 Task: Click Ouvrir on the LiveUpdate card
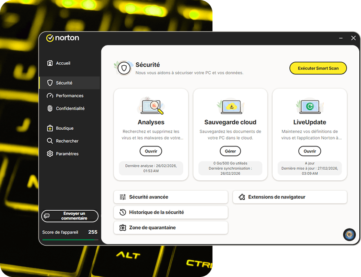309,151
